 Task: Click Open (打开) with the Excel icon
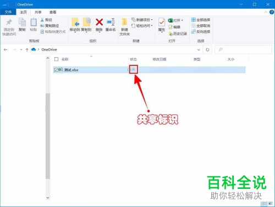click(x=175, y=20)
